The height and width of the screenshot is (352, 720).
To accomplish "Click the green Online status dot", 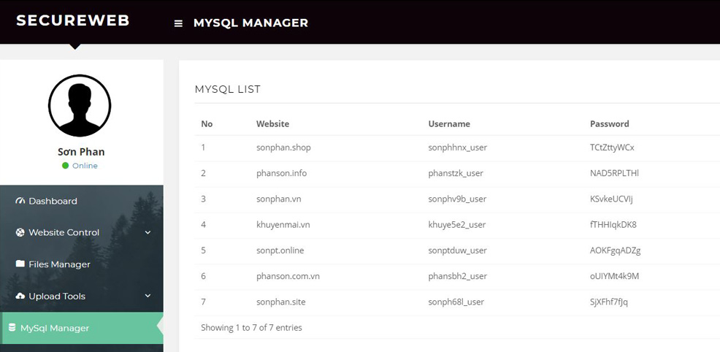I will coord(66,166).
